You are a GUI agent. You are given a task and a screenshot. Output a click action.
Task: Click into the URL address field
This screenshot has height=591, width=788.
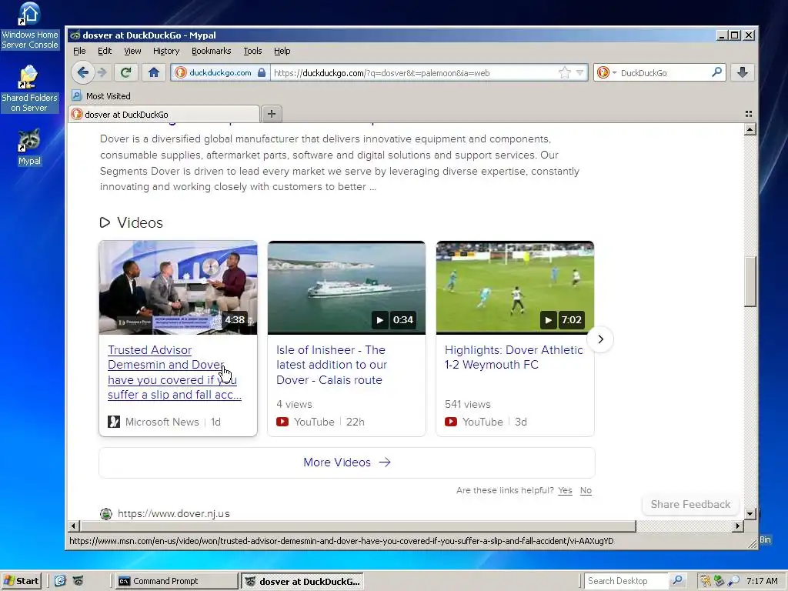413,73
